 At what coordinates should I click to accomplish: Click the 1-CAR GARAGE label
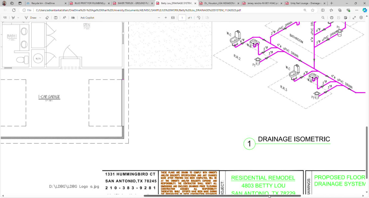point(49,97)
